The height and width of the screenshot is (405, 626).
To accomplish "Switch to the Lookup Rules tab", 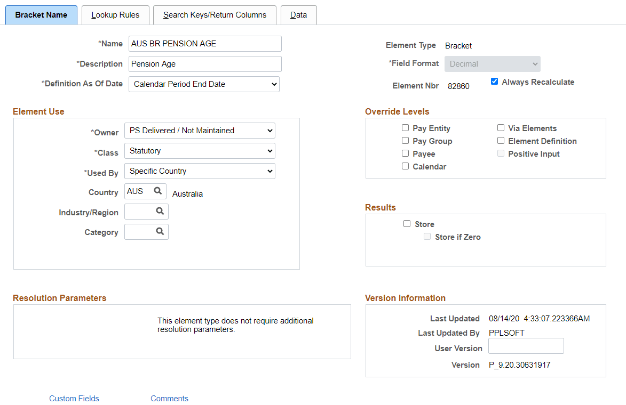I will pyautogui.click(x=115, y=15).
